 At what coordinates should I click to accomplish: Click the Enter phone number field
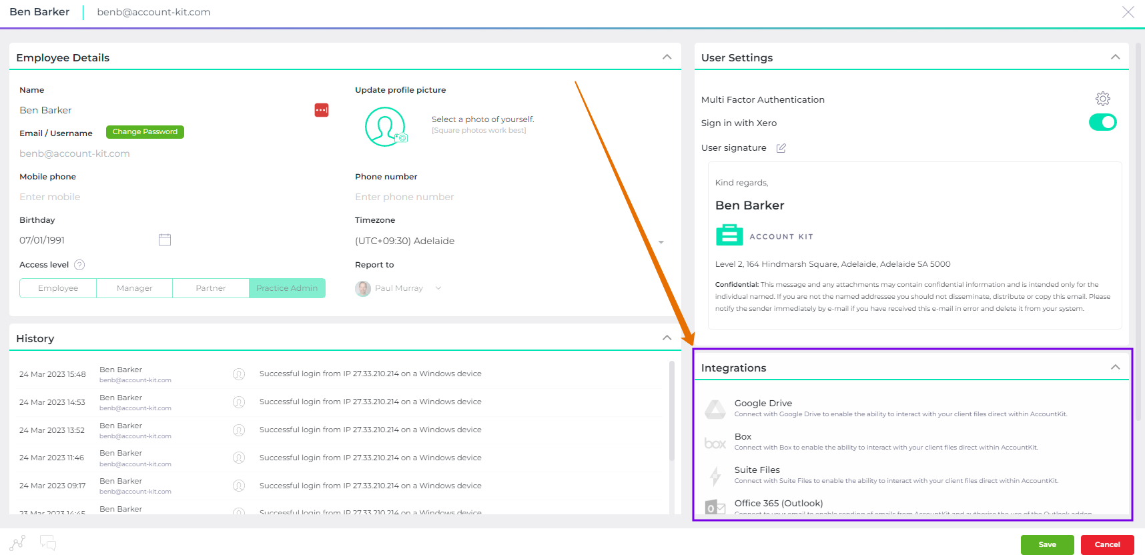point(510,197)
